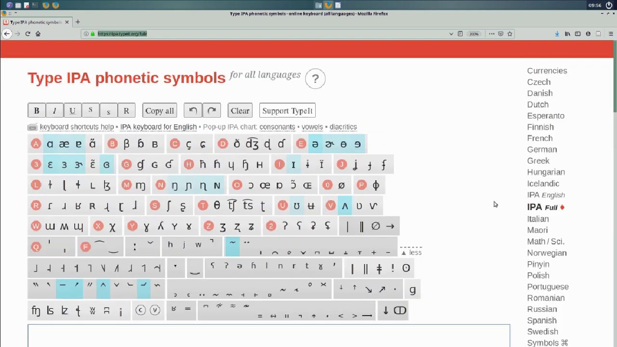Viewport: 617px width, 347px height.
Task: Click the R regular text button
Action: 126,111
